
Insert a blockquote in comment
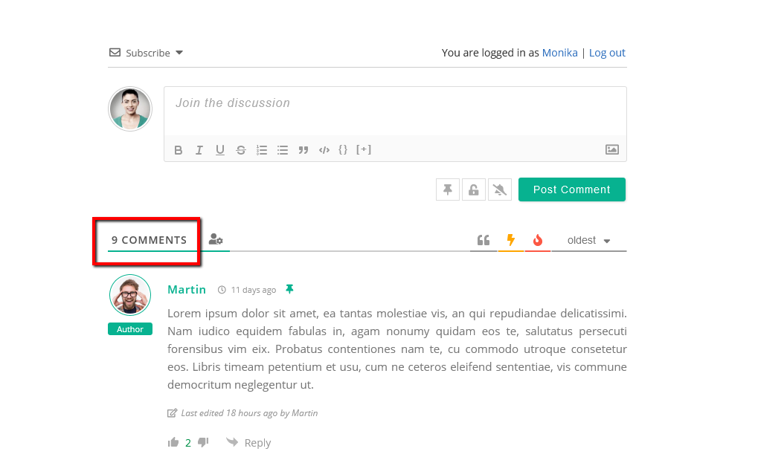(303, 150)
